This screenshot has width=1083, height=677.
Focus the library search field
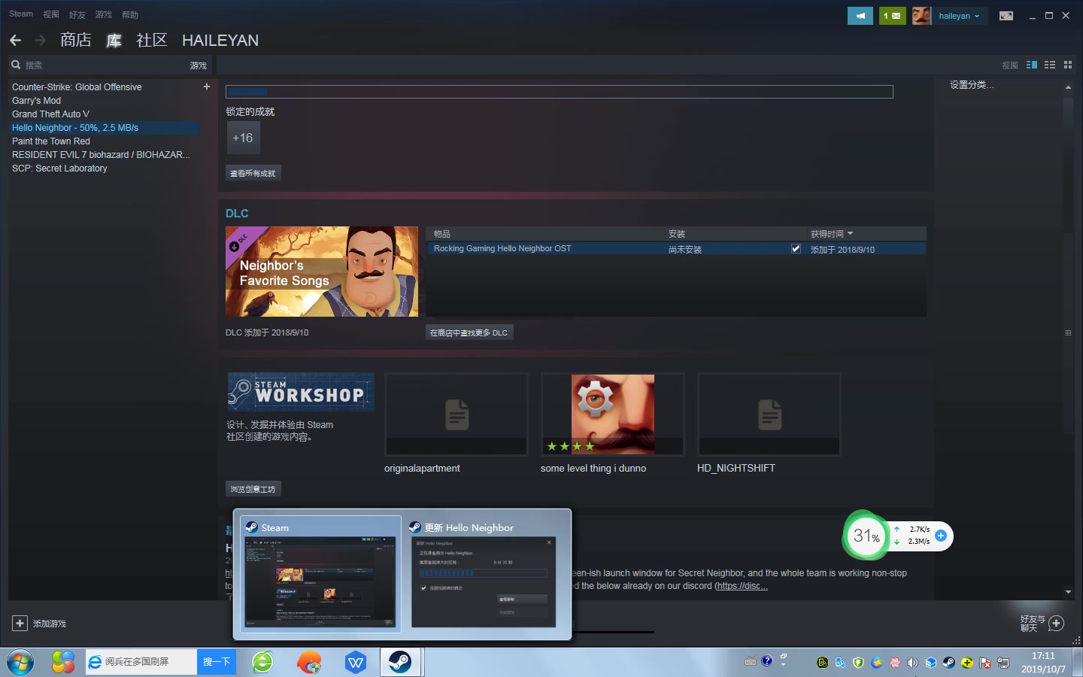(x=104, y=65)
